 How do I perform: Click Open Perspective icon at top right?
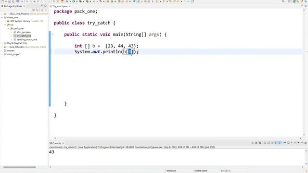click(289, 1)
